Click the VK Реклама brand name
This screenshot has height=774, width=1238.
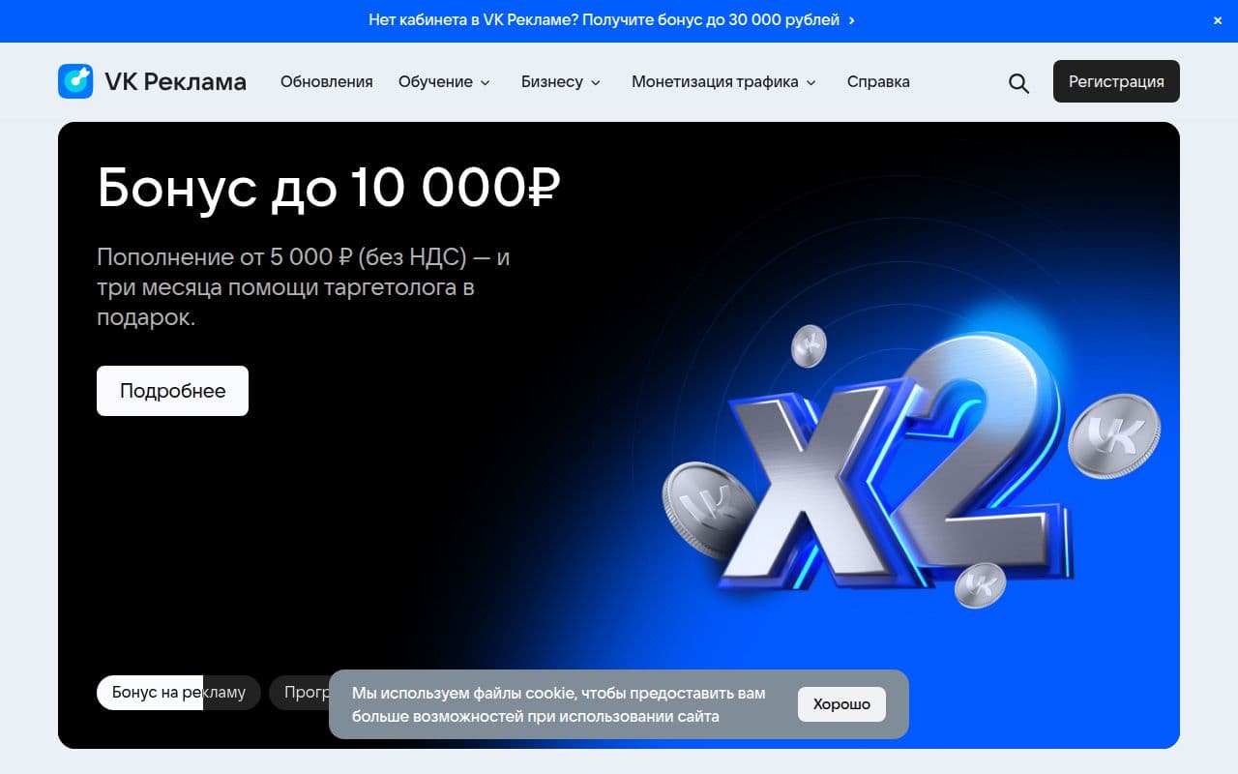click(x=175, y=82)
